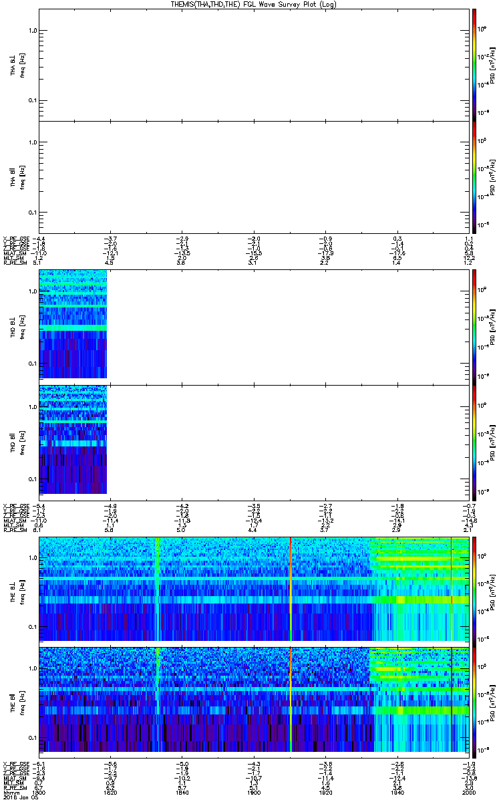Click the '1.0' tick on THD BL axis

(x=32, y=291)
